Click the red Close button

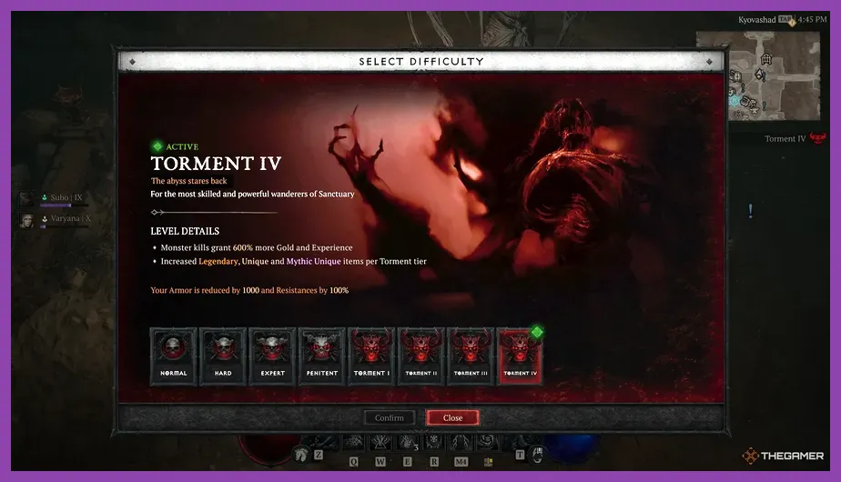[x=452, y=417]
